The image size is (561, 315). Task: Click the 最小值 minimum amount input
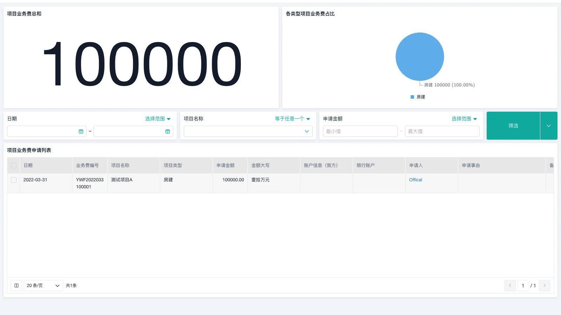tap(360, 131)
